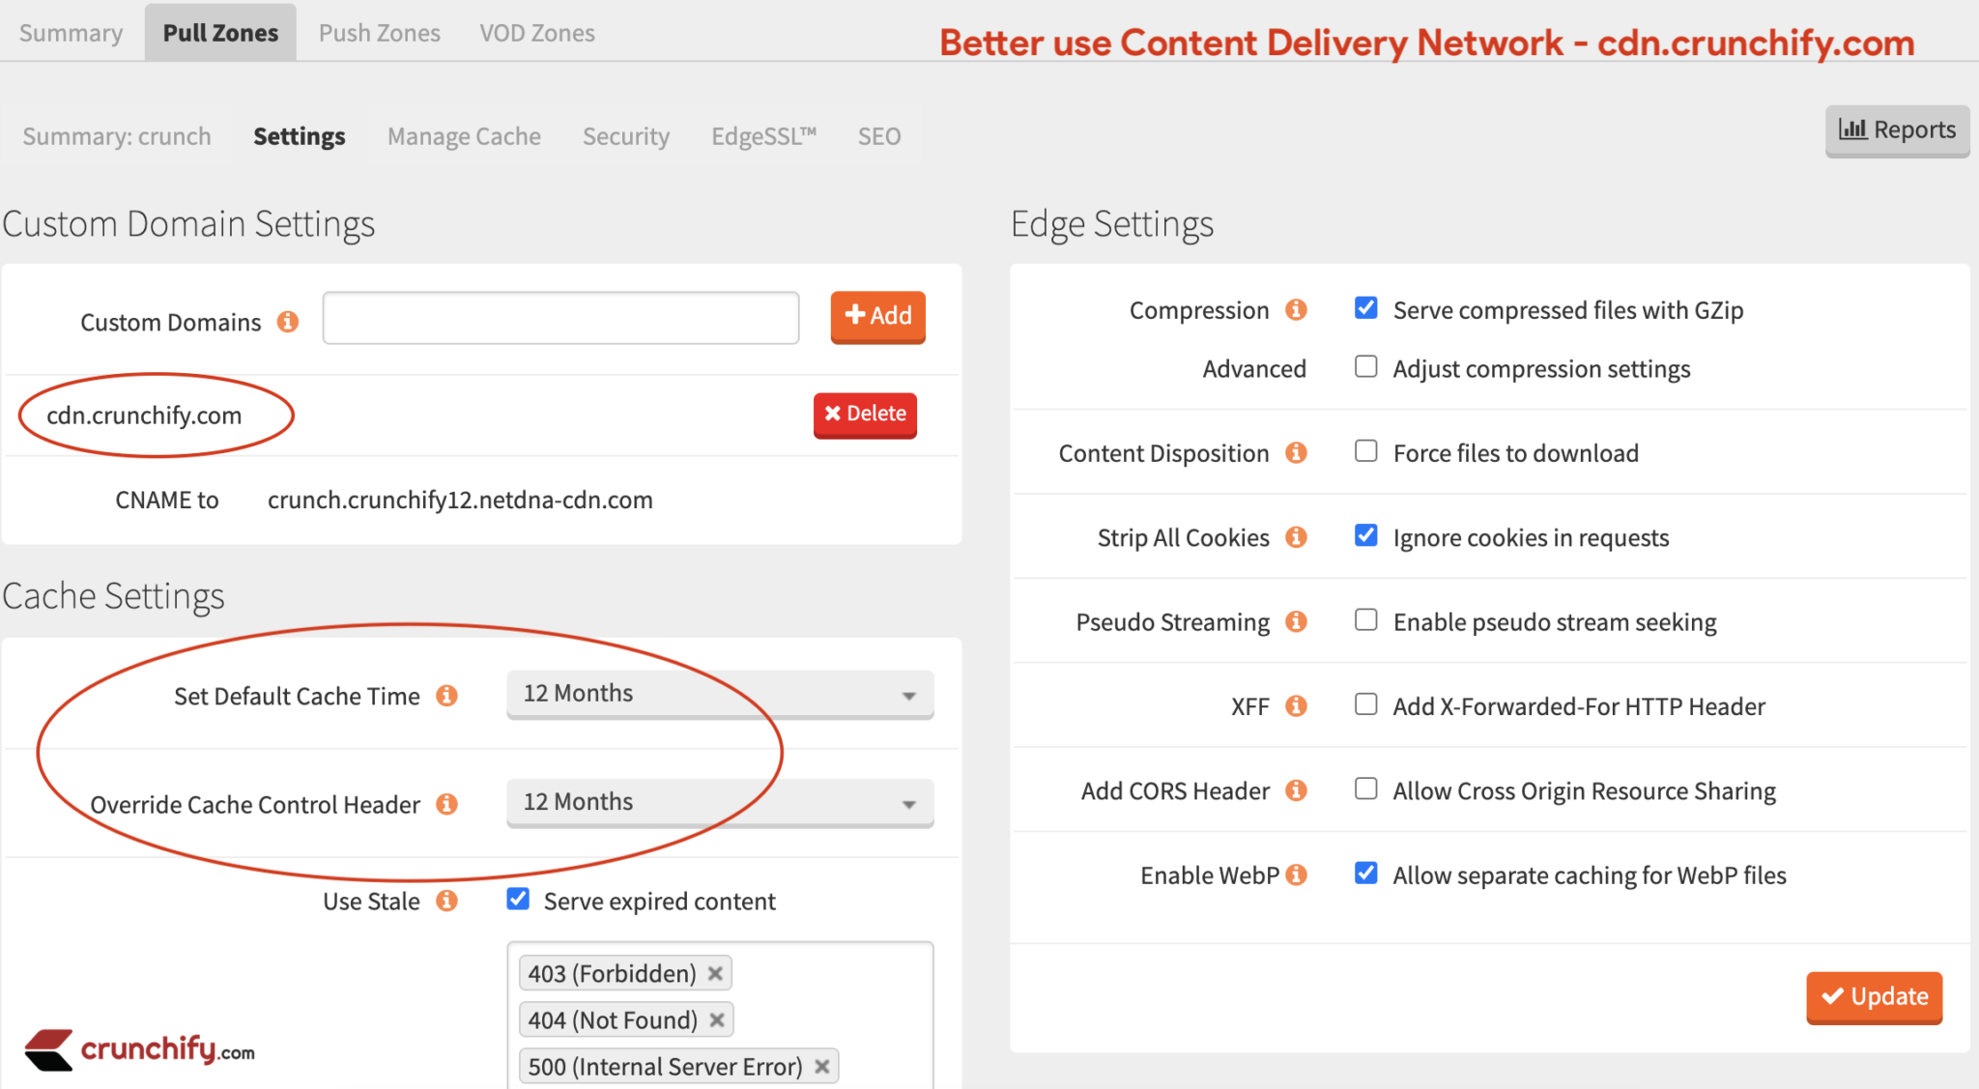This screenshot has width=1979, height=1089.
Task: Click info icon next to Set Default Cache Time
Action: point(445,696)
